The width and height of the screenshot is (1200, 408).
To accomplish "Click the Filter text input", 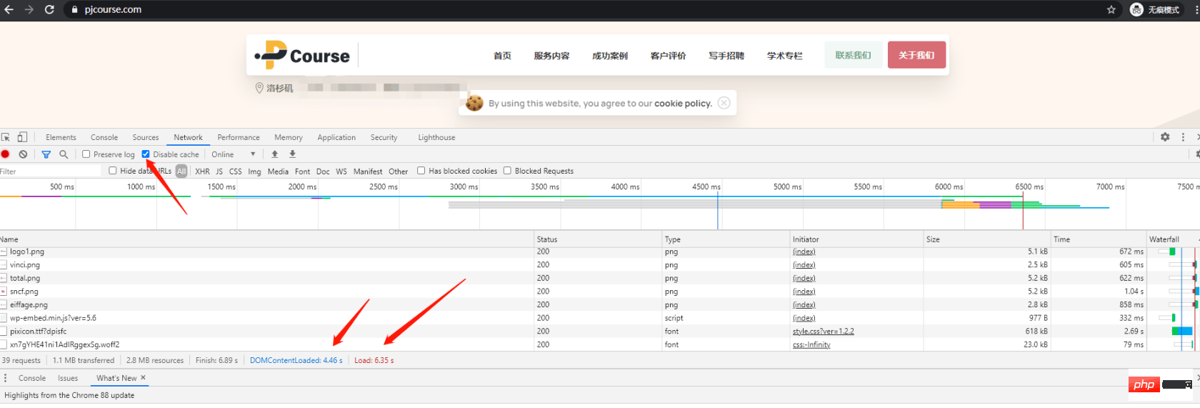I will pos(50,171).
